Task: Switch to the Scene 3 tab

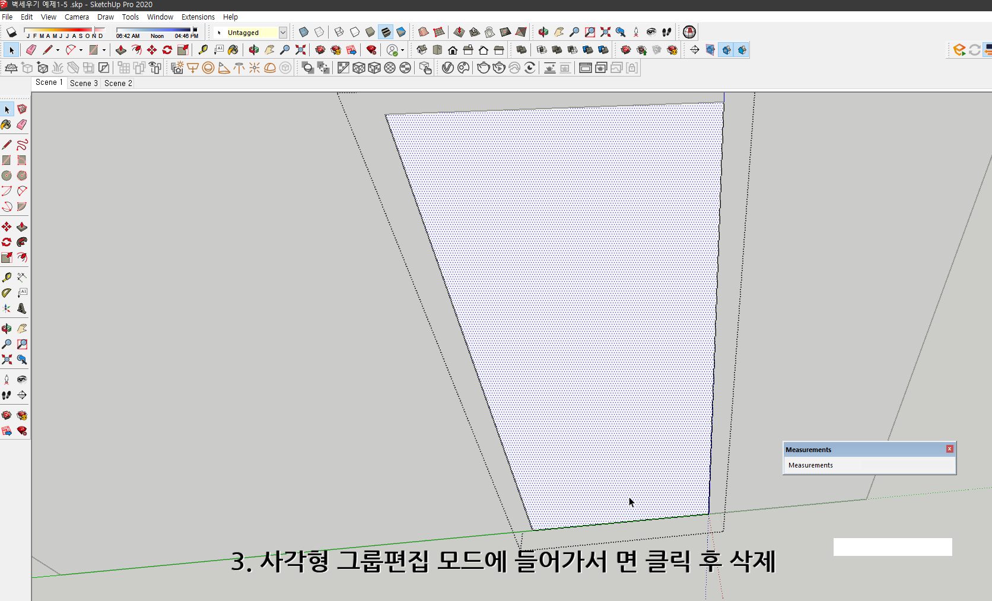Action: 83,83
